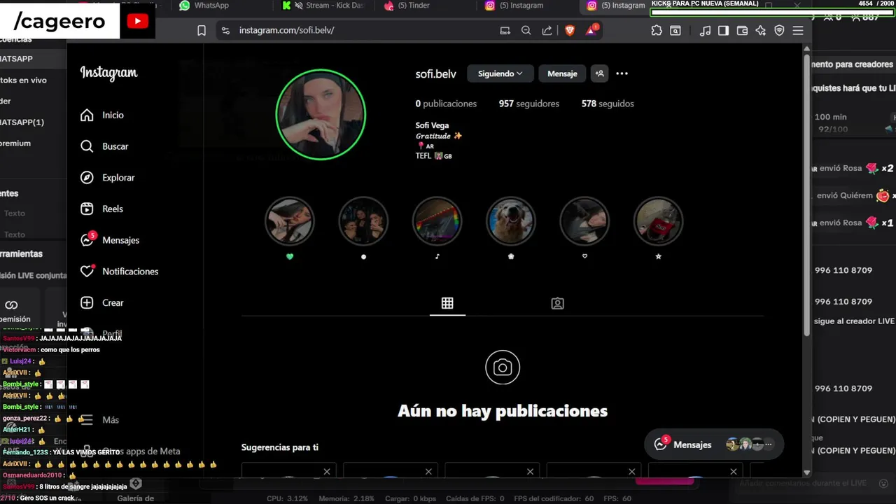Open Reels in Instagram sidebar
Screen dimensions: 896x504
[101, 209]
